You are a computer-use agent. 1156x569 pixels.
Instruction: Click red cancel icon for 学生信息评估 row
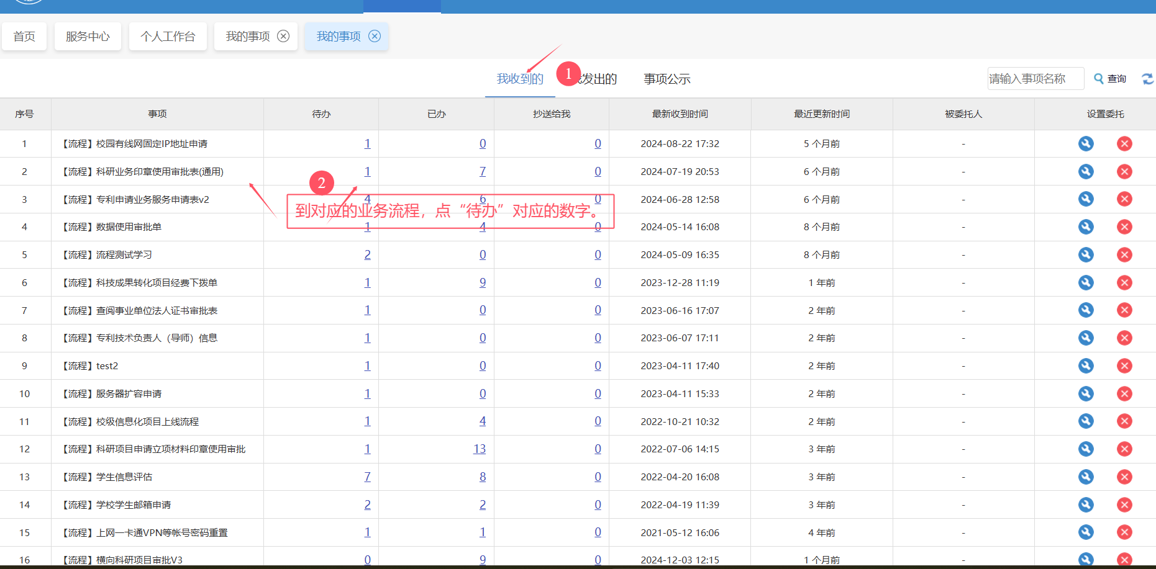(1124, 477)
